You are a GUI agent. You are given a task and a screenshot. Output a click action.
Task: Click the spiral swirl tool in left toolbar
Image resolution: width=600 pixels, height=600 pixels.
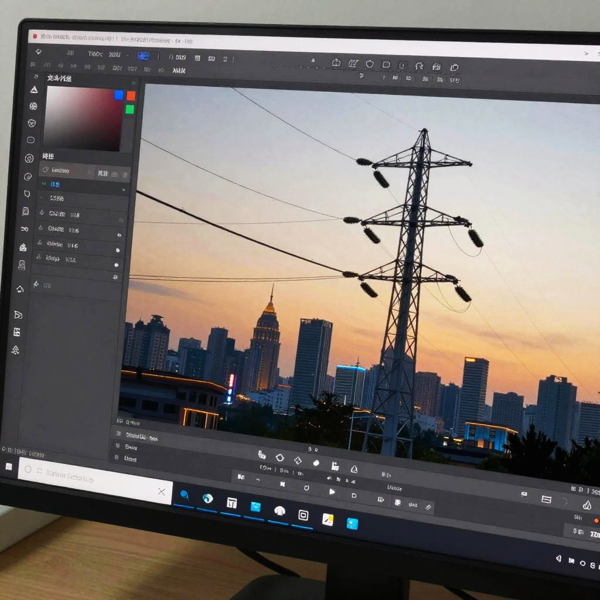click(x=28, y=176)
